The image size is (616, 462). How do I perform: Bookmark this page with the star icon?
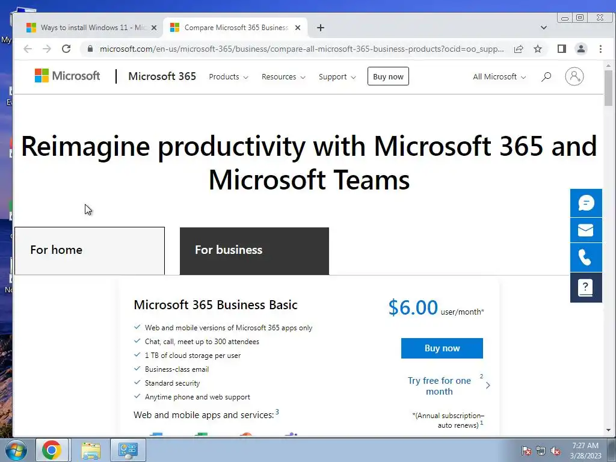(x=538, y=49)
